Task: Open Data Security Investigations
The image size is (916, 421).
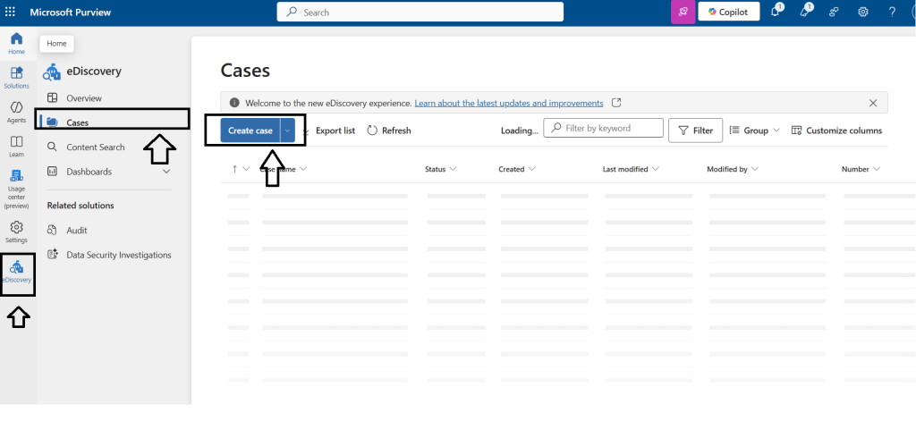Action: [x=119, y=255]
